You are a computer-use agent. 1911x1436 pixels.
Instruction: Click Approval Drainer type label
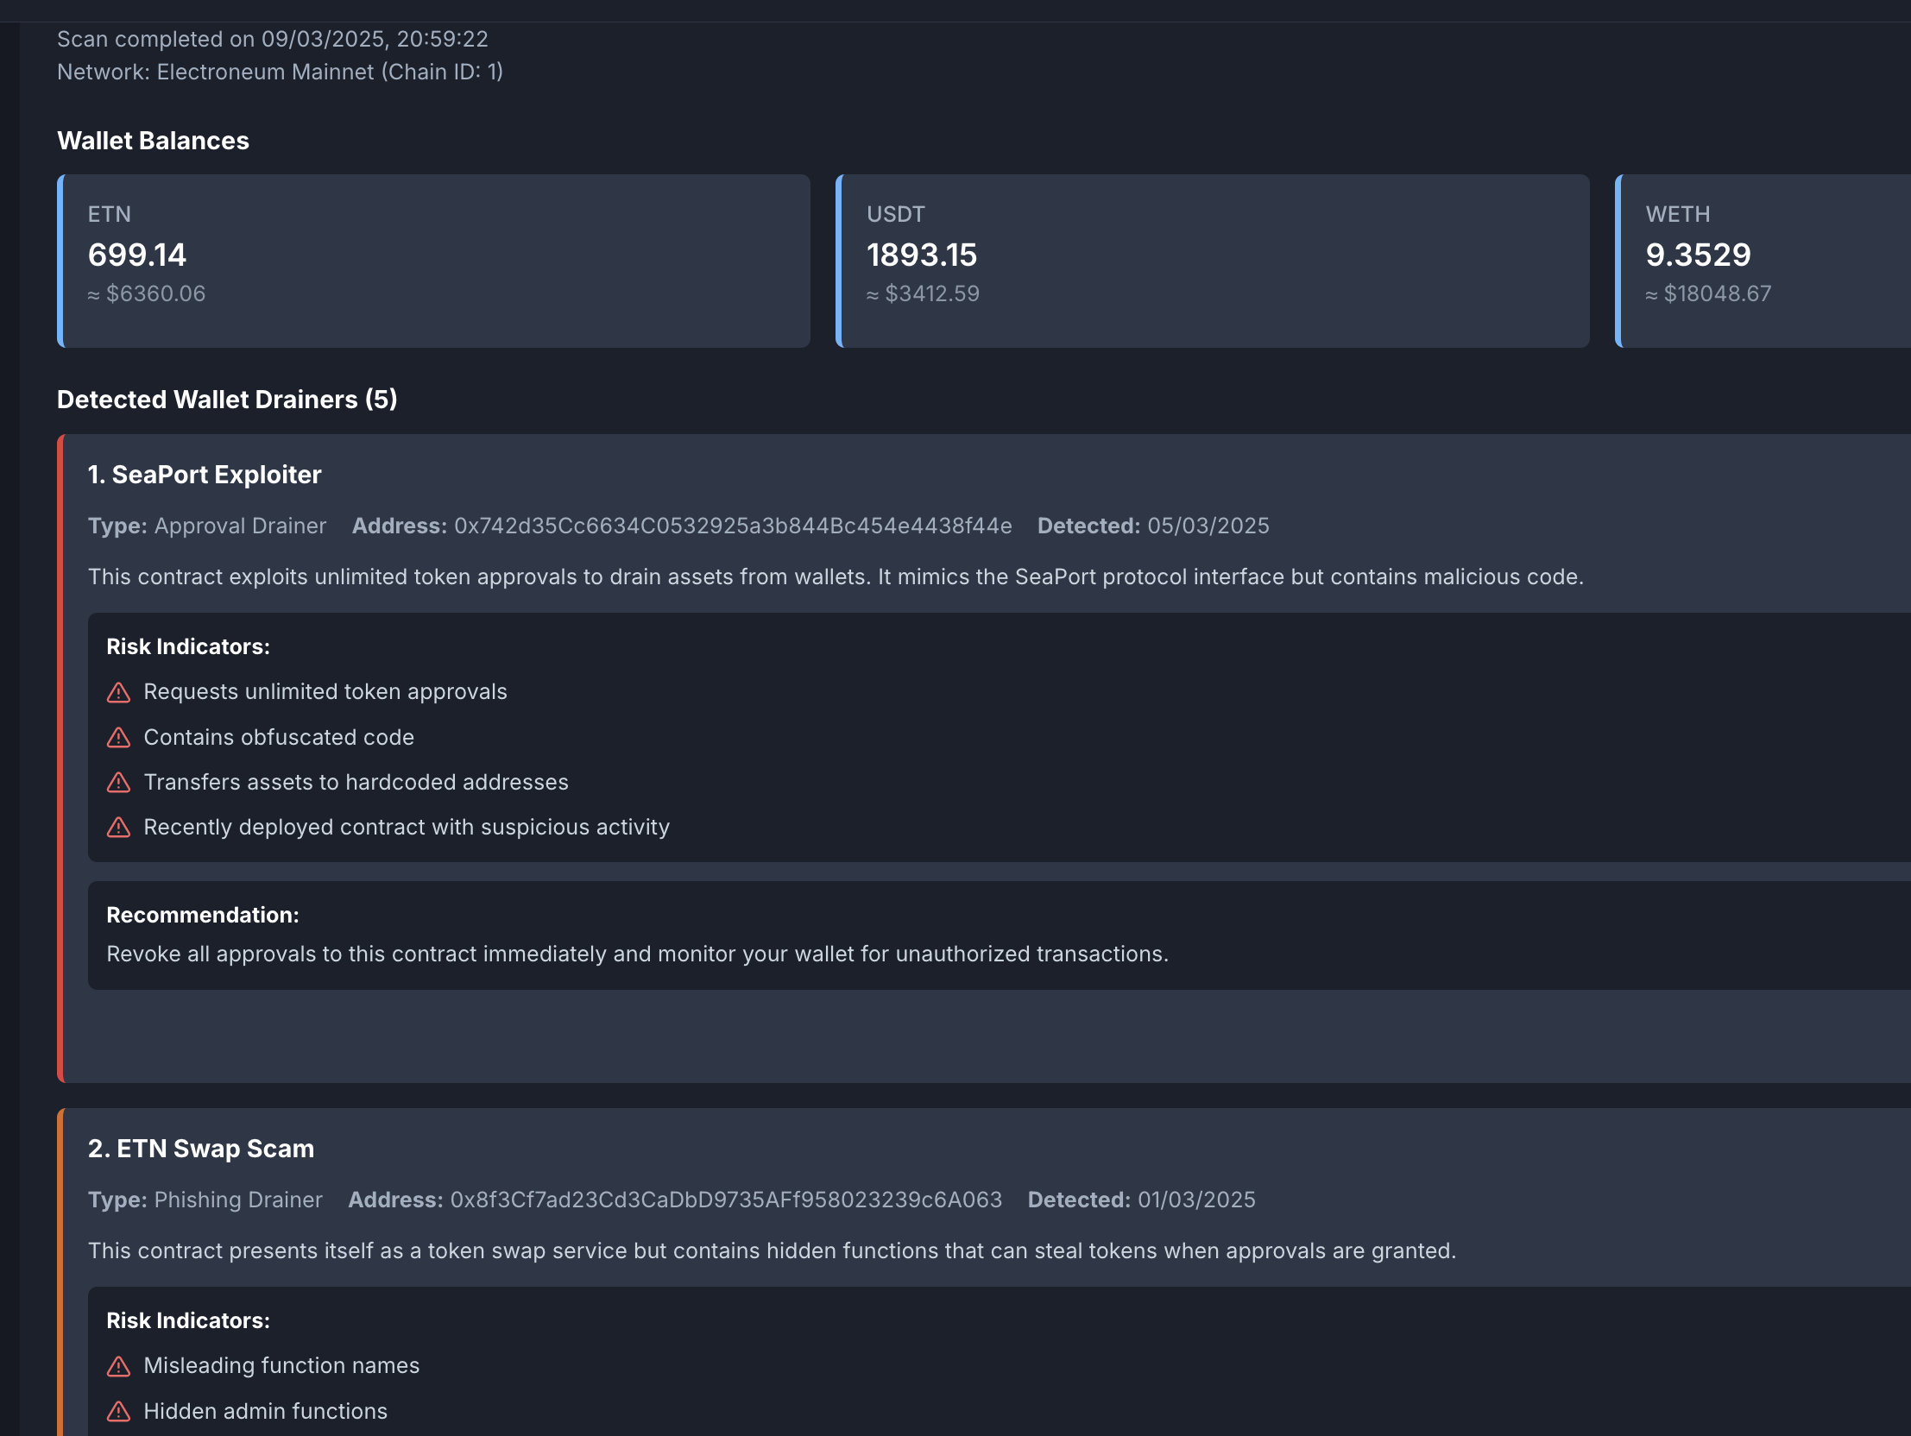pyautogui.click(x=239, y=526)
